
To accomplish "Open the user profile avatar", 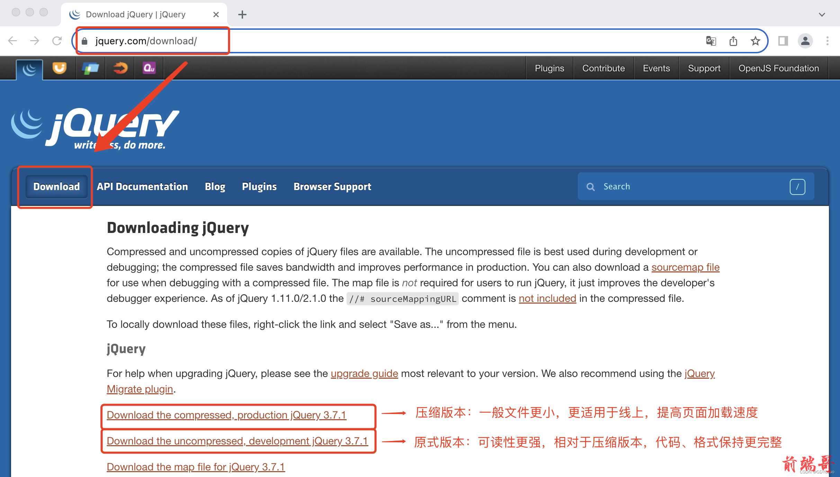I will (x=805, y=41).
